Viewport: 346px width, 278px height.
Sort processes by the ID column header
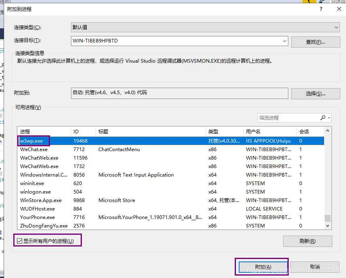(x=76, y=131)
